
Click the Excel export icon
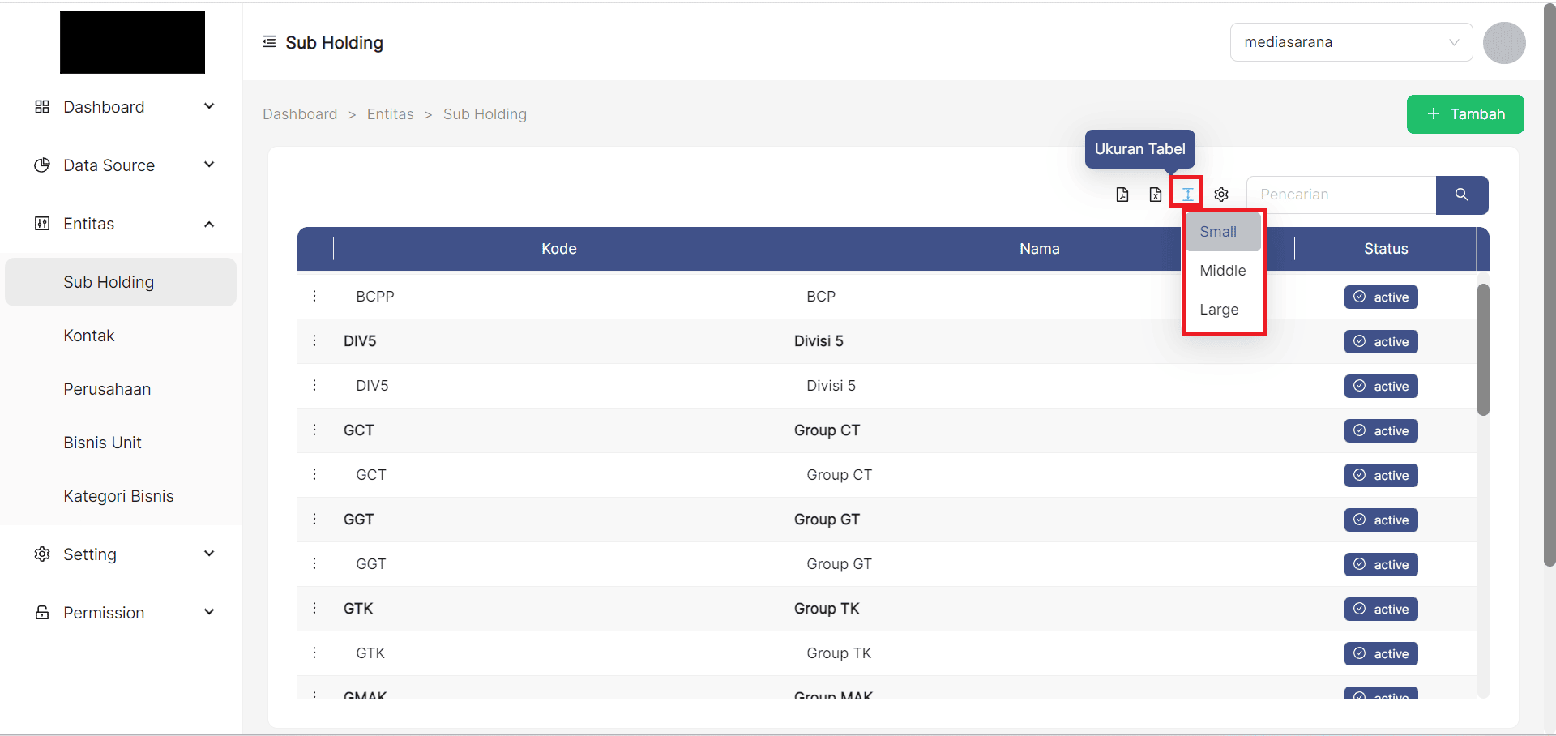[1156, 195]
